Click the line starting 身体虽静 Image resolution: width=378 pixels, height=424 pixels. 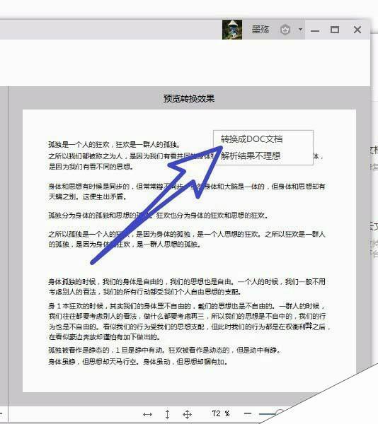point(138,362)
